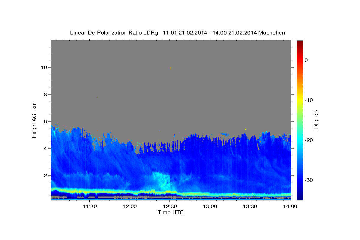This screenshot has height=240, width=360.
Task: Click the plot title 'Linear De-Polarization Ratio LDRg'
Action: (114, 33)
